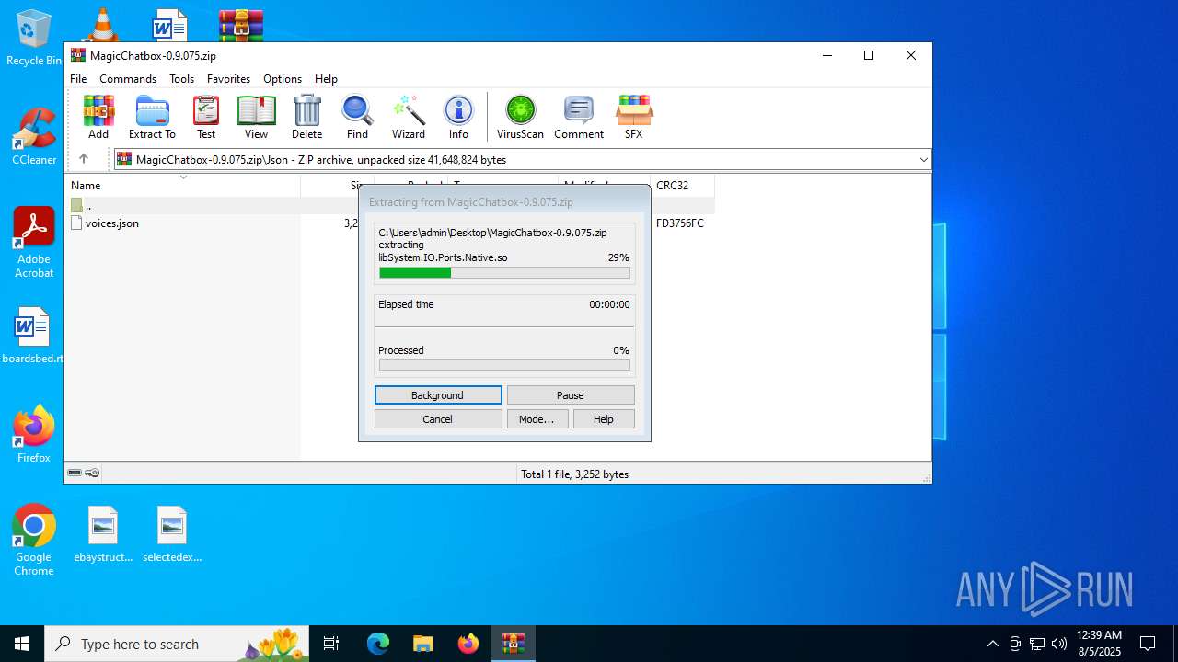Select the Delete trash icon
1178x662 pixels.
pos(306,117)
